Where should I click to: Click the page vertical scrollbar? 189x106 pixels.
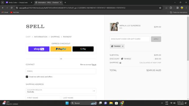coord(188,39)
